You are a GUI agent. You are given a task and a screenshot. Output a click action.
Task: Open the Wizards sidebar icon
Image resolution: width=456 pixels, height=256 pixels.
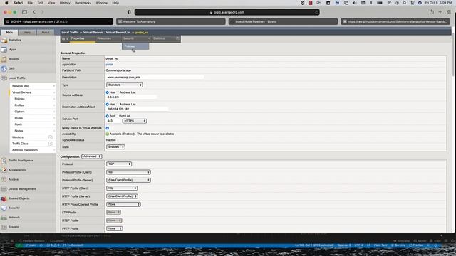(x=4, y=59)
